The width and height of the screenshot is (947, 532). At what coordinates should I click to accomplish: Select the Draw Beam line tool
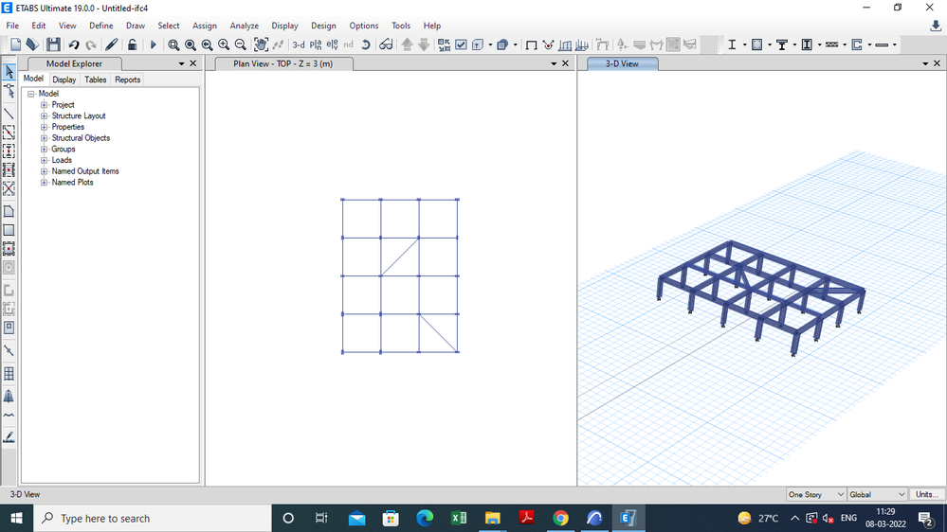pyautogui.click(x=9, y=114)
